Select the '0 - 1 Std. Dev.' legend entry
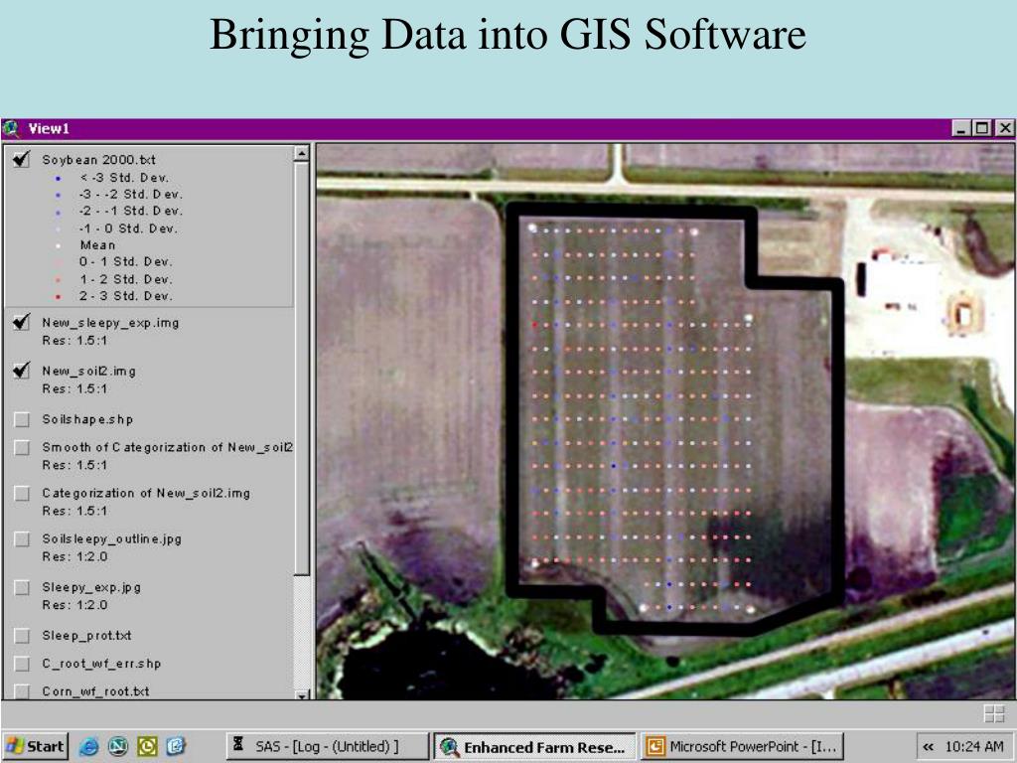Image resolution: width=1017 pixels, height=763 pixels. coord(126,262)
